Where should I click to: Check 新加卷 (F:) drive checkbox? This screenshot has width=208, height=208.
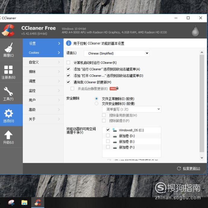coord(108,147)
